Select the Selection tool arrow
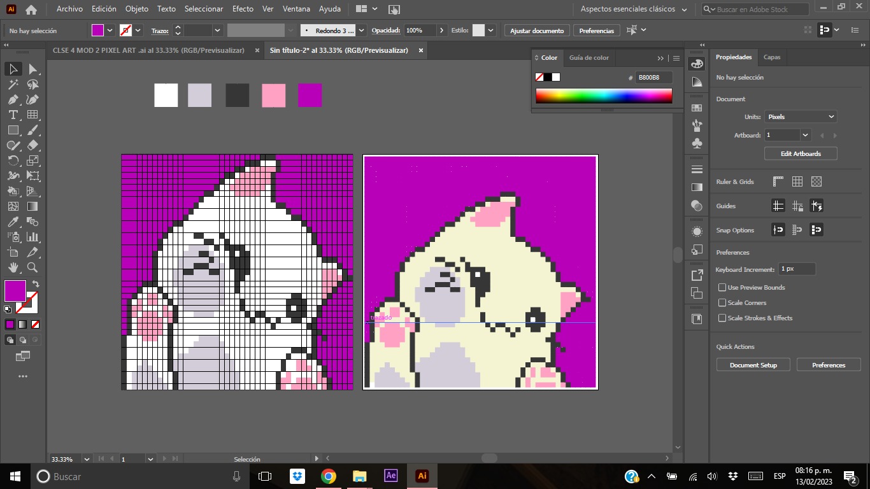The width and height of the screenshot is (870, 489). (x=13, y=69)
